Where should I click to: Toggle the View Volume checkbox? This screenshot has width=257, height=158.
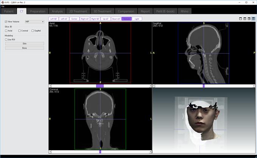click(x=6, y=22)
